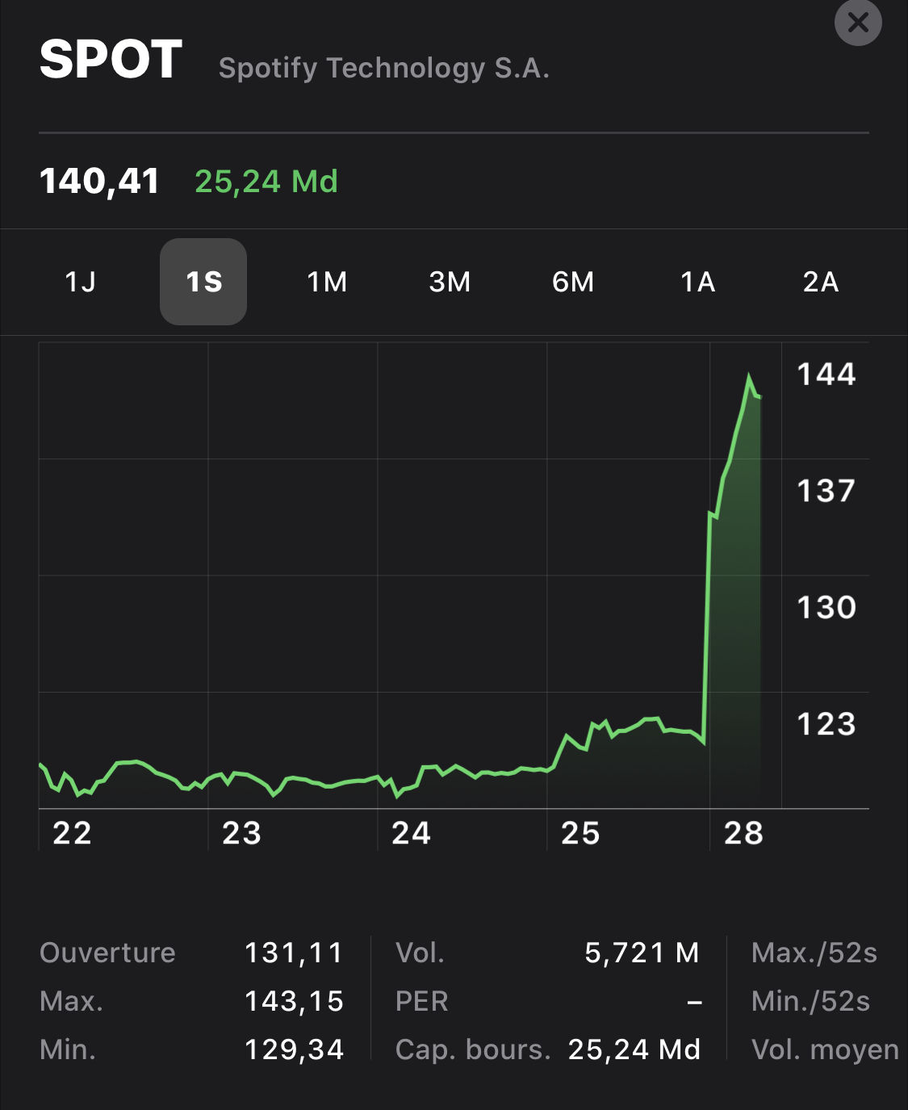
Task: Tap the max value 143,15
Action: point(295,1001)
